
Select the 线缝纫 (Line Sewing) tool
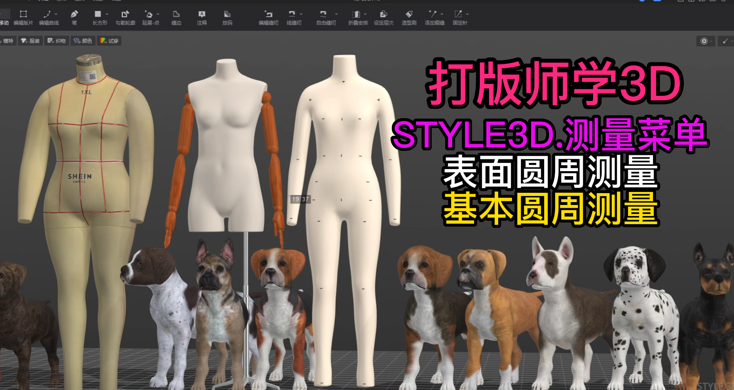[x=294, y=18]
